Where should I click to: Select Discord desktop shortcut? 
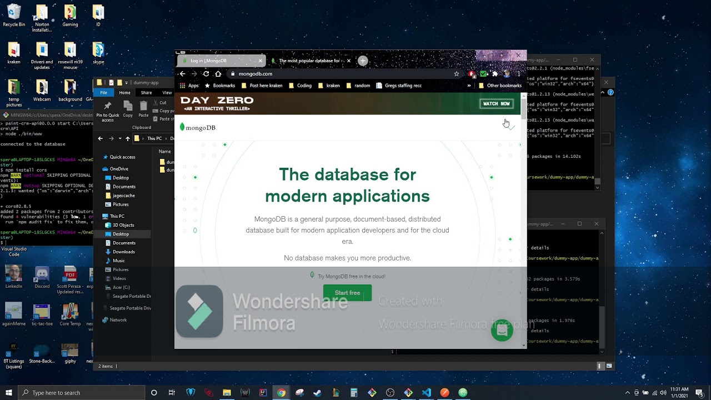tap(42, 278)
